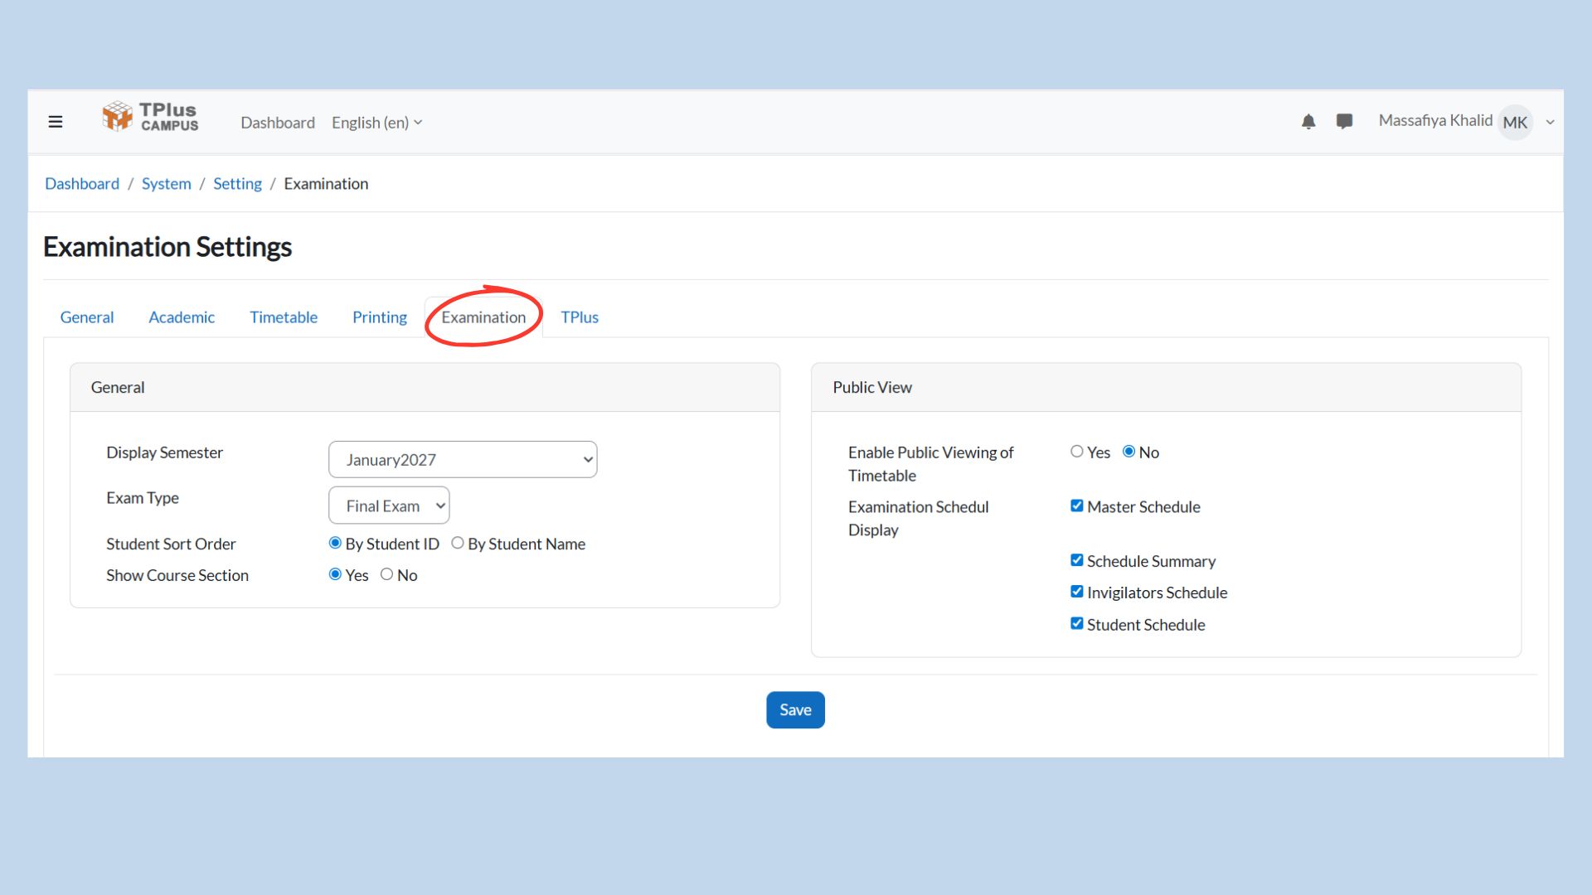Open the Display Semester dropdown
The width and height of the screenshot is (1592, 895).
point(463,460)
